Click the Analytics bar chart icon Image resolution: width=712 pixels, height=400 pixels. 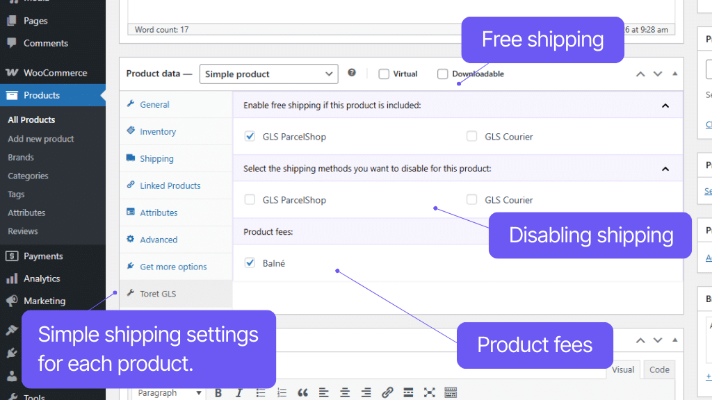13,278
